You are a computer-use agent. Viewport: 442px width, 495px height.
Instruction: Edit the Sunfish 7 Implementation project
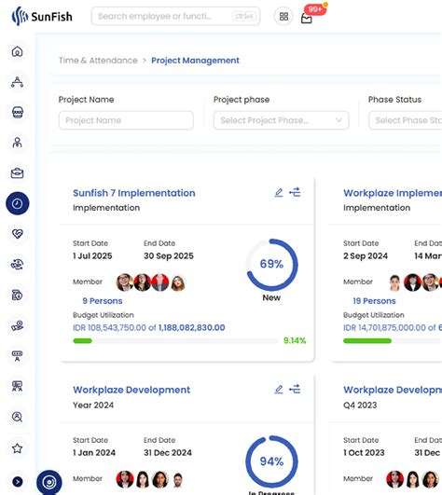pyautogui.click(x=279, y=193)
